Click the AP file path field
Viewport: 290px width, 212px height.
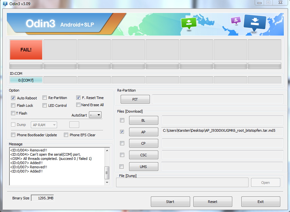tap(222, 132)
